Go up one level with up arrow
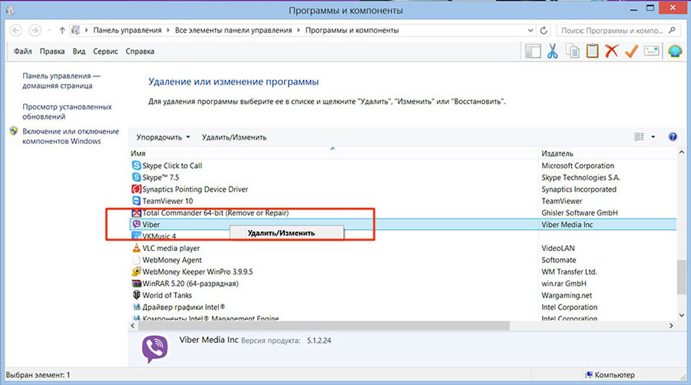 coord(62,31)
